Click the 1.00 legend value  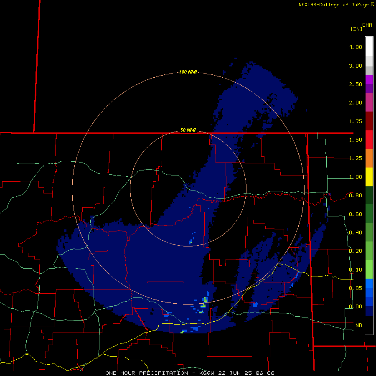coord(356,177)
